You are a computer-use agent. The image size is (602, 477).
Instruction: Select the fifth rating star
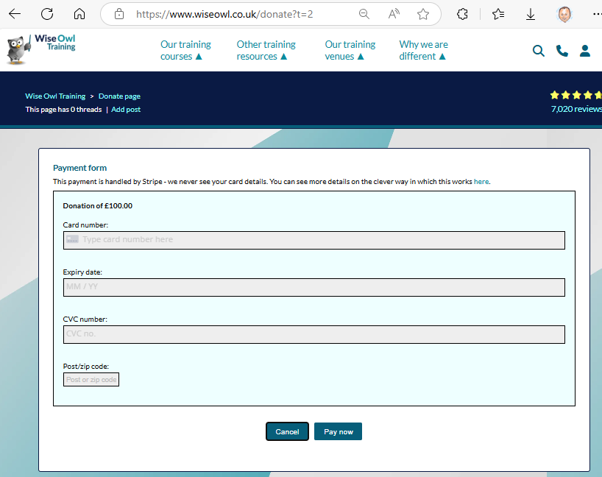[x=597, y=95]
